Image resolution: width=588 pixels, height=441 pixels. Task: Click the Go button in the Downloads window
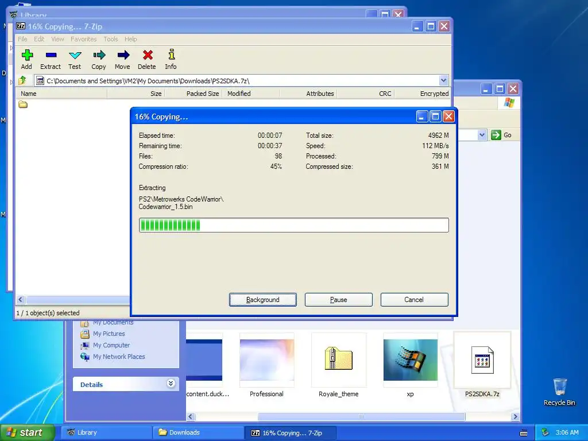pos(501,135)
